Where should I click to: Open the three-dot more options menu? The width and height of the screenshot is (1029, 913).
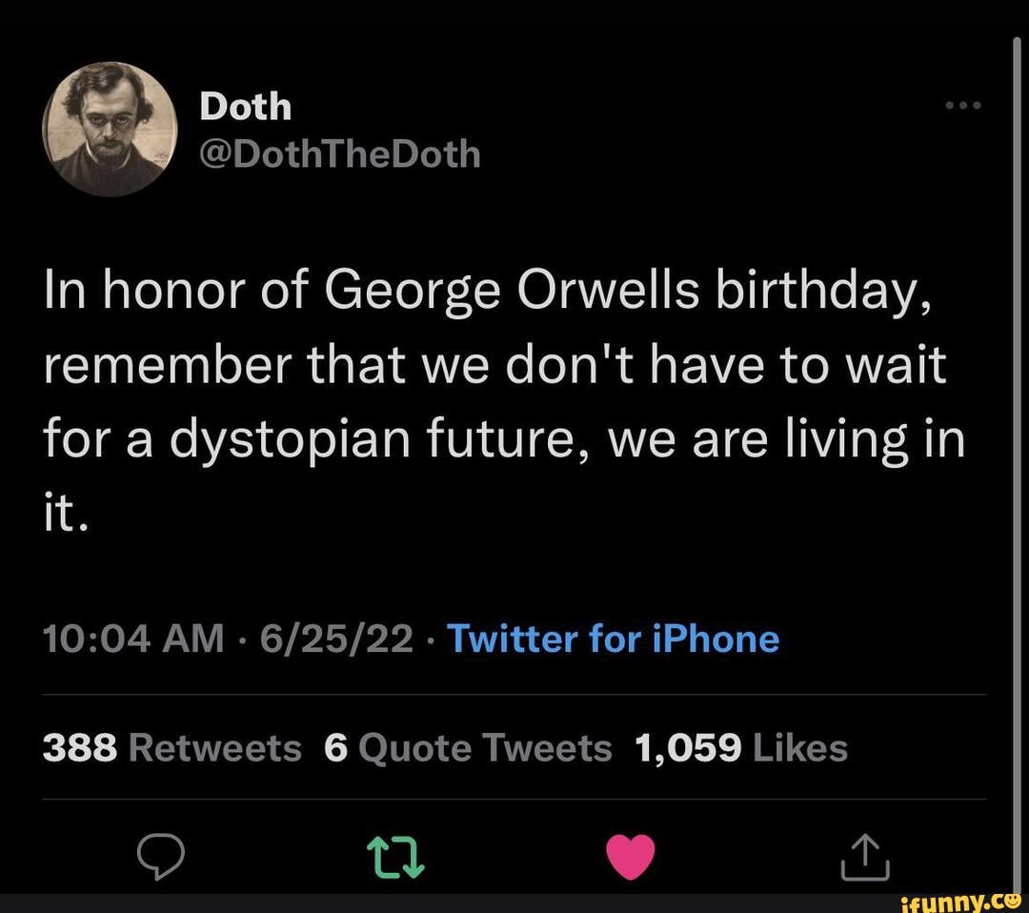coord(962,107)
